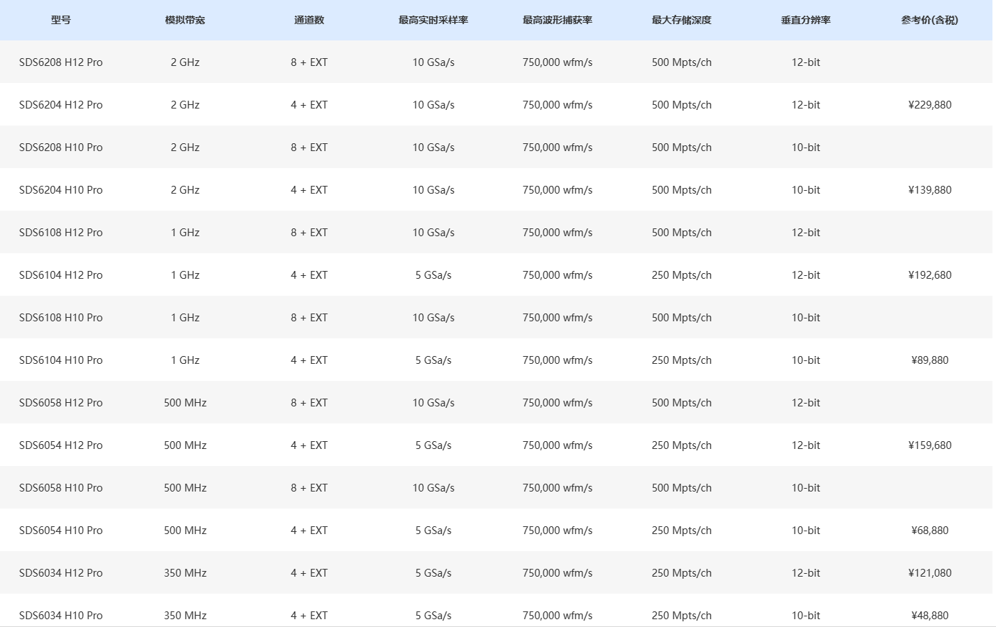
Task: Click 12-bit resolution for SDS6208 H12 Pro
Action: (806, 62)
